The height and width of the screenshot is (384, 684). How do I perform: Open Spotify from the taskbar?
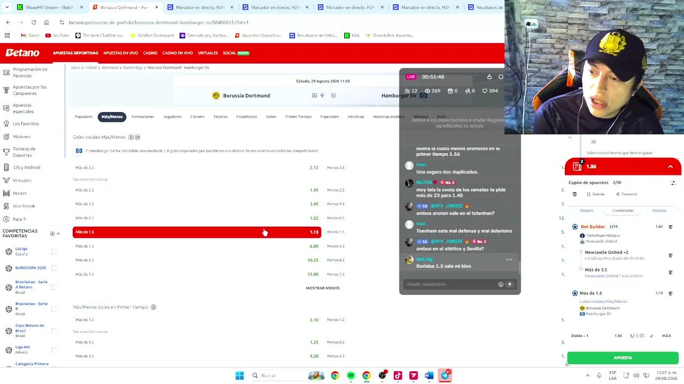tap(351, 375)
